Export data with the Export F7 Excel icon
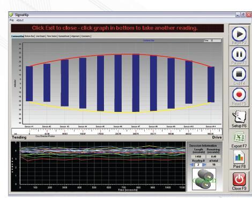 pos(239,139)
